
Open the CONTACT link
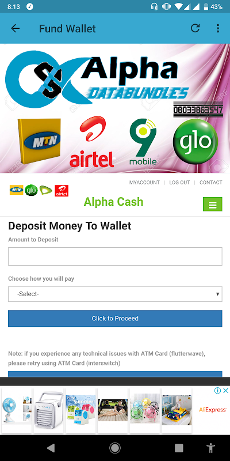click(x=211, y=183)
